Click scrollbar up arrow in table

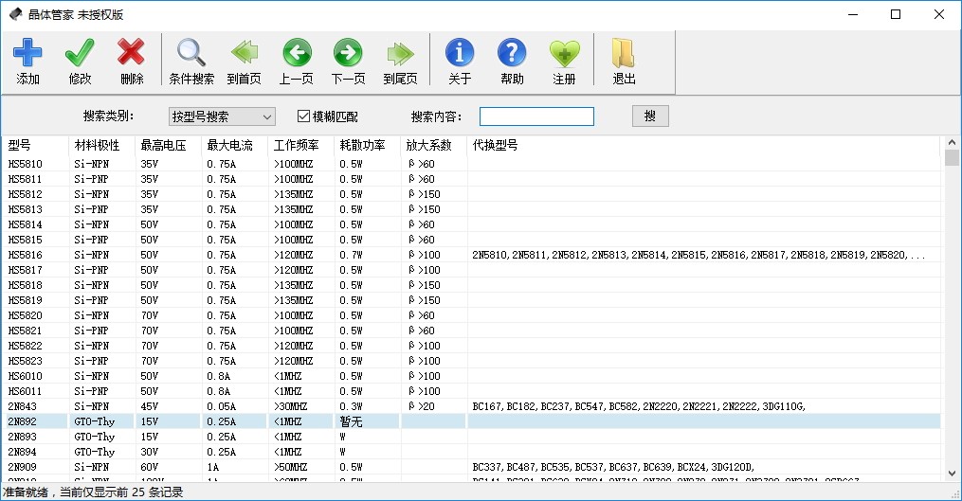(x=952, y=142)
